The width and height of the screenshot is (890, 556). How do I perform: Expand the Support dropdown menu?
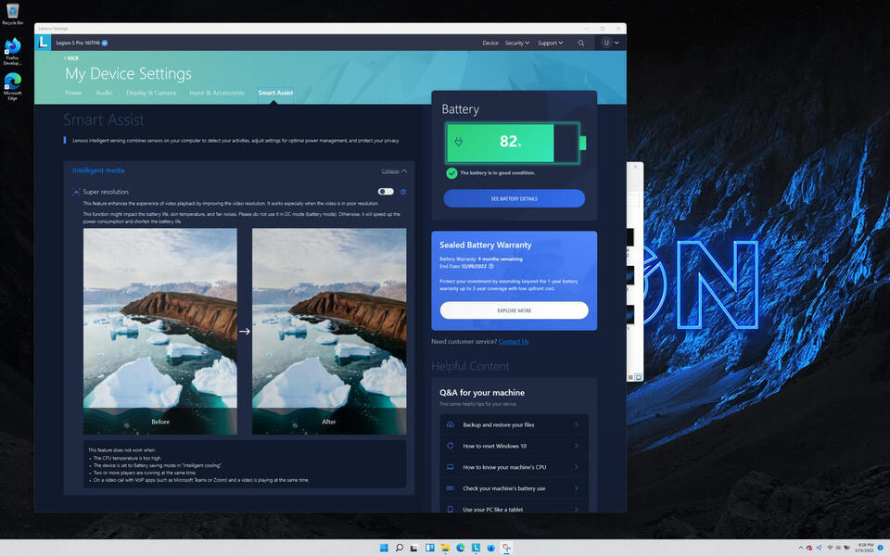point(550,44)
